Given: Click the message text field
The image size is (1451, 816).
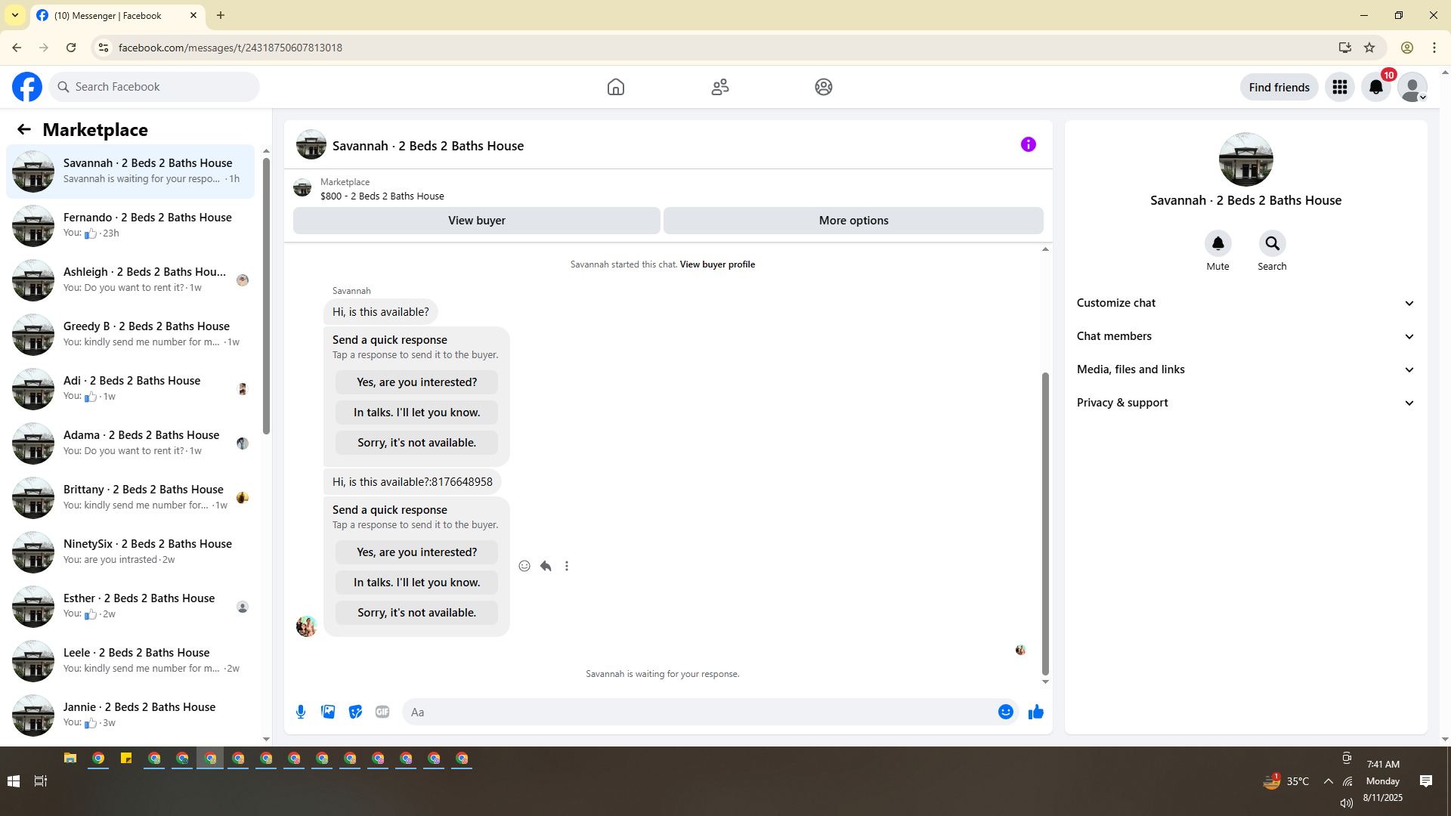Looking at the screenshot, I should 699,712.
